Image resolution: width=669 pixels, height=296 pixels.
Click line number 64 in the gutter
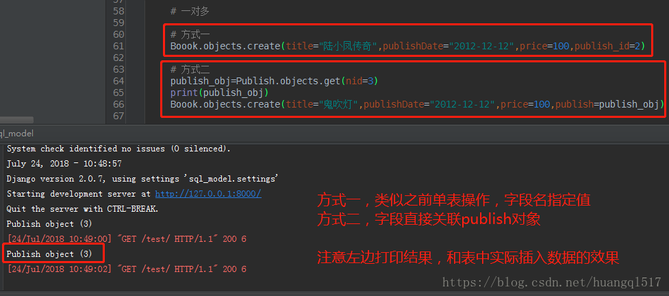point(118,81)
